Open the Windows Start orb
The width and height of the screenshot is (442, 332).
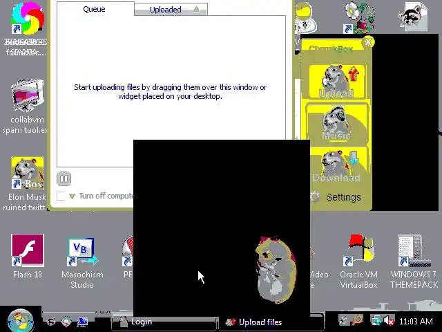coord(20,321)
